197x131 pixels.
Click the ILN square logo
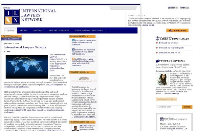coord(12,17)
